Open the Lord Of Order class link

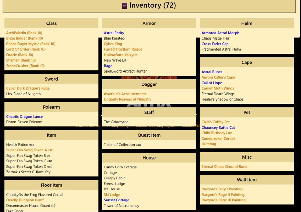point(26,49)
